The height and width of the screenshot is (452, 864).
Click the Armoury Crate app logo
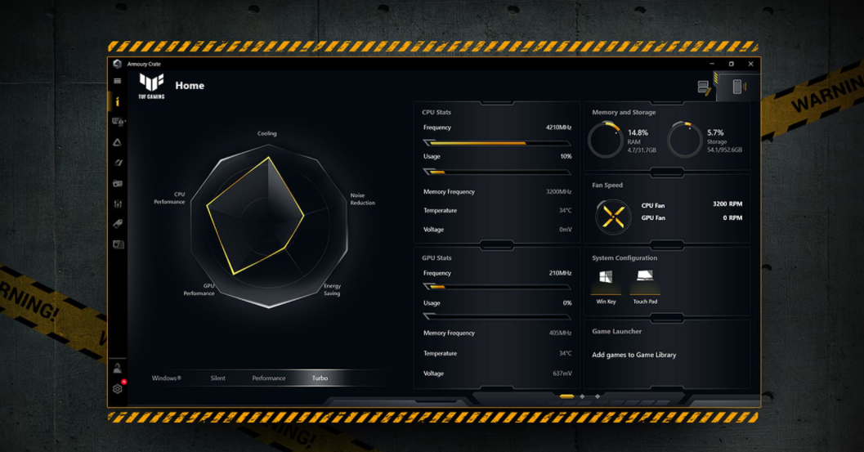(117, 64)
